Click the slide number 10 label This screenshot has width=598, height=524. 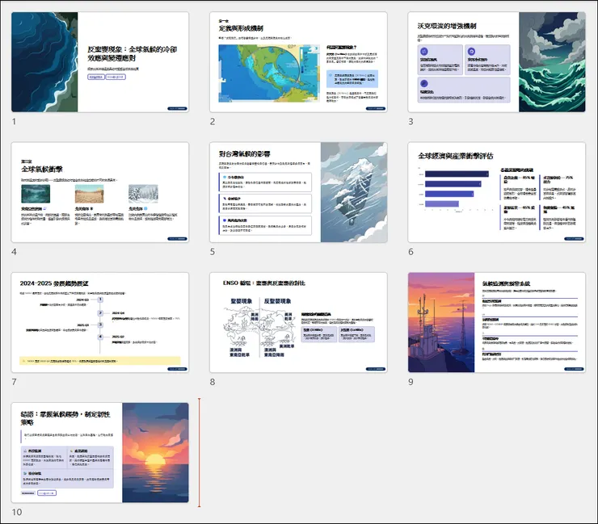[x=17, y=512]
